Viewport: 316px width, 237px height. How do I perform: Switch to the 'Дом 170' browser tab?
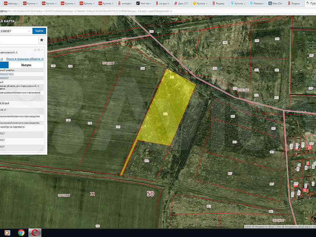182,3
